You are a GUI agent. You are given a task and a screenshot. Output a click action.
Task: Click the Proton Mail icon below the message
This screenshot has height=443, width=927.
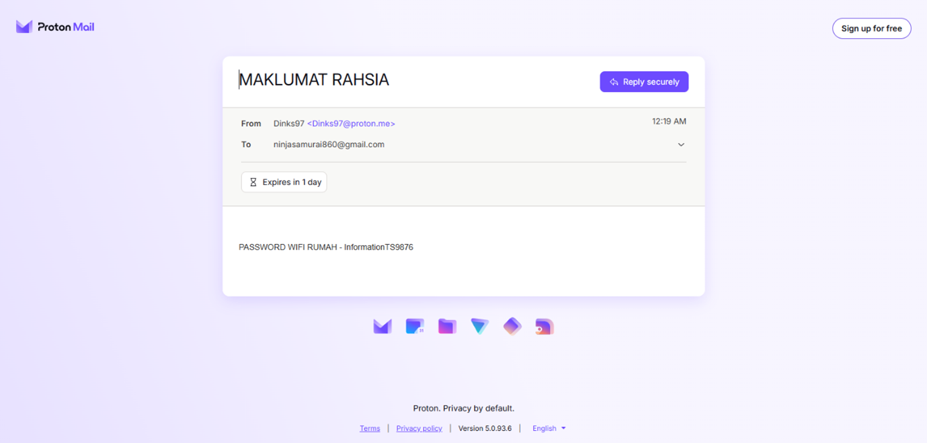(382, 327)
